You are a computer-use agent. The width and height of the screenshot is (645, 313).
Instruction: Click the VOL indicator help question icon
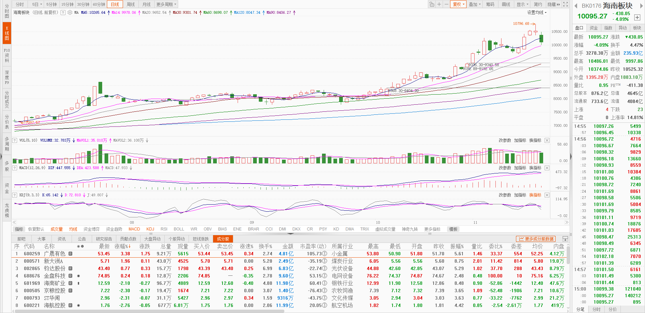click(15, 140)
